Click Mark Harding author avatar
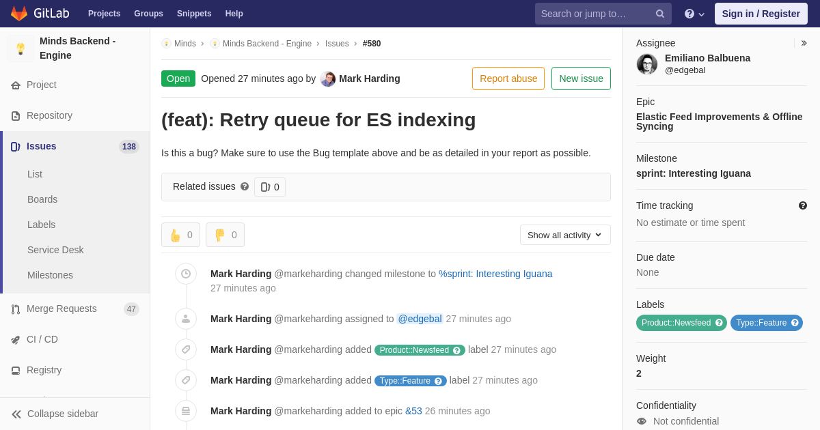Viewport: 820px width, 430px height. click(x=328, y=78)
